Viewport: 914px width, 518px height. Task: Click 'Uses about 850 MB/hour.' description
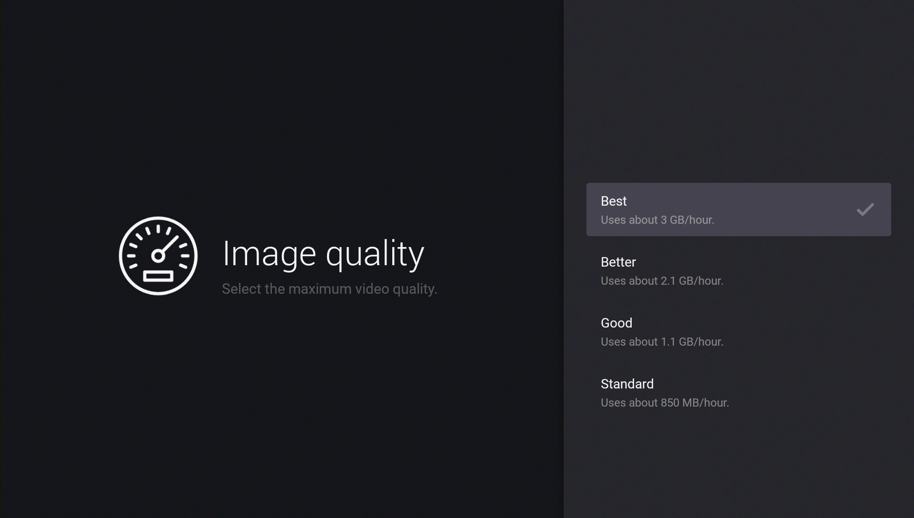(665, 403)
